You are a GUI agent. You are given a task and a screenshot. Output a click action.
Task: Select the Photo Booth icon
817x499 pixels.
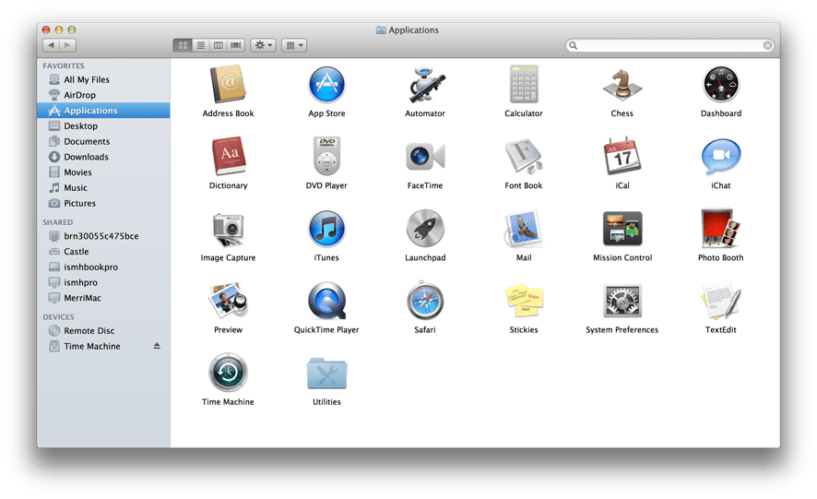point(721,229)
